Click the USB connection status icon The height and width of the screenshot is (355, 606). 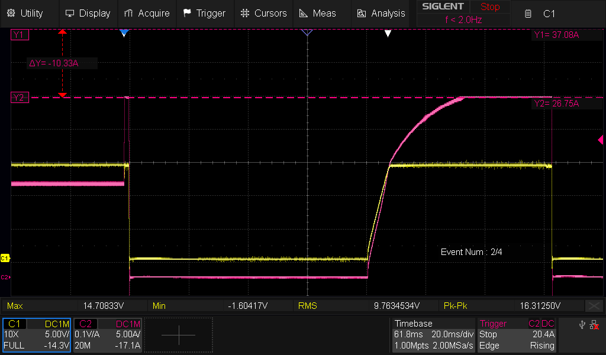[582, 325]
